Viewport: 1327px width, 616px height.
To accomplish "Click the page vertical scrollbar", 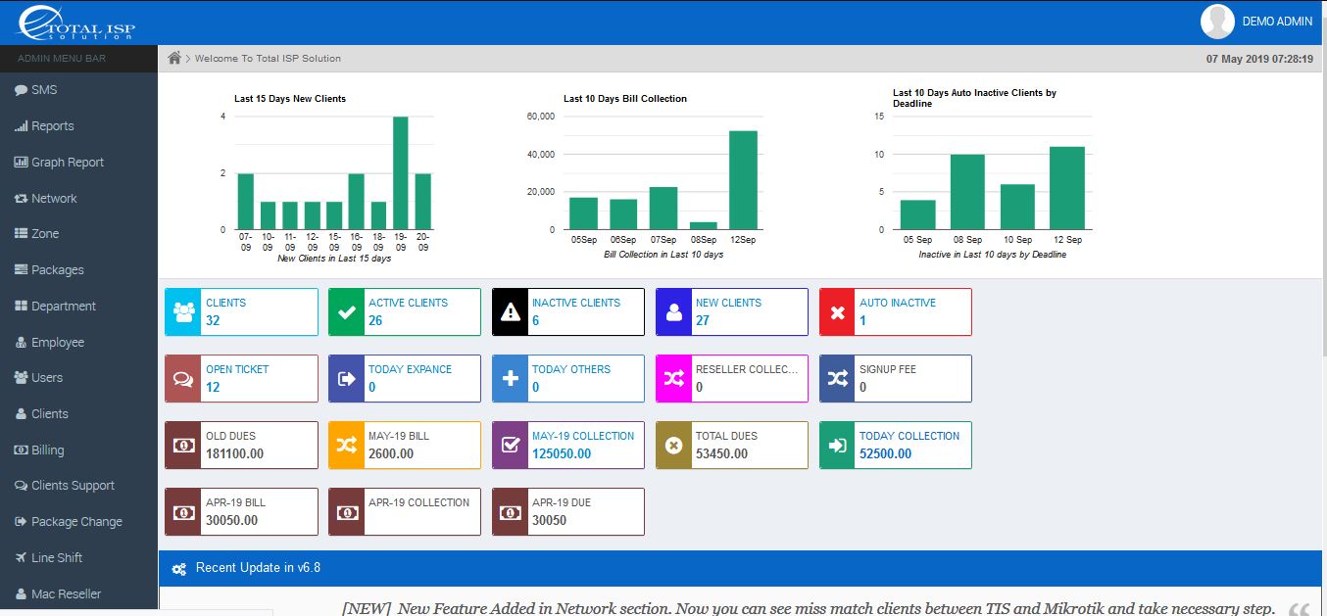I will (1322, 196).
